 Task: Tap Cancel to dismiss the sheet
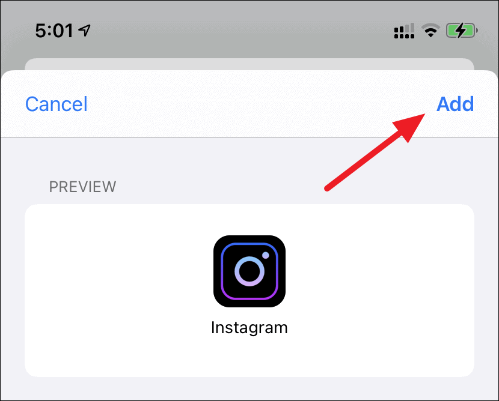(57, 104)
